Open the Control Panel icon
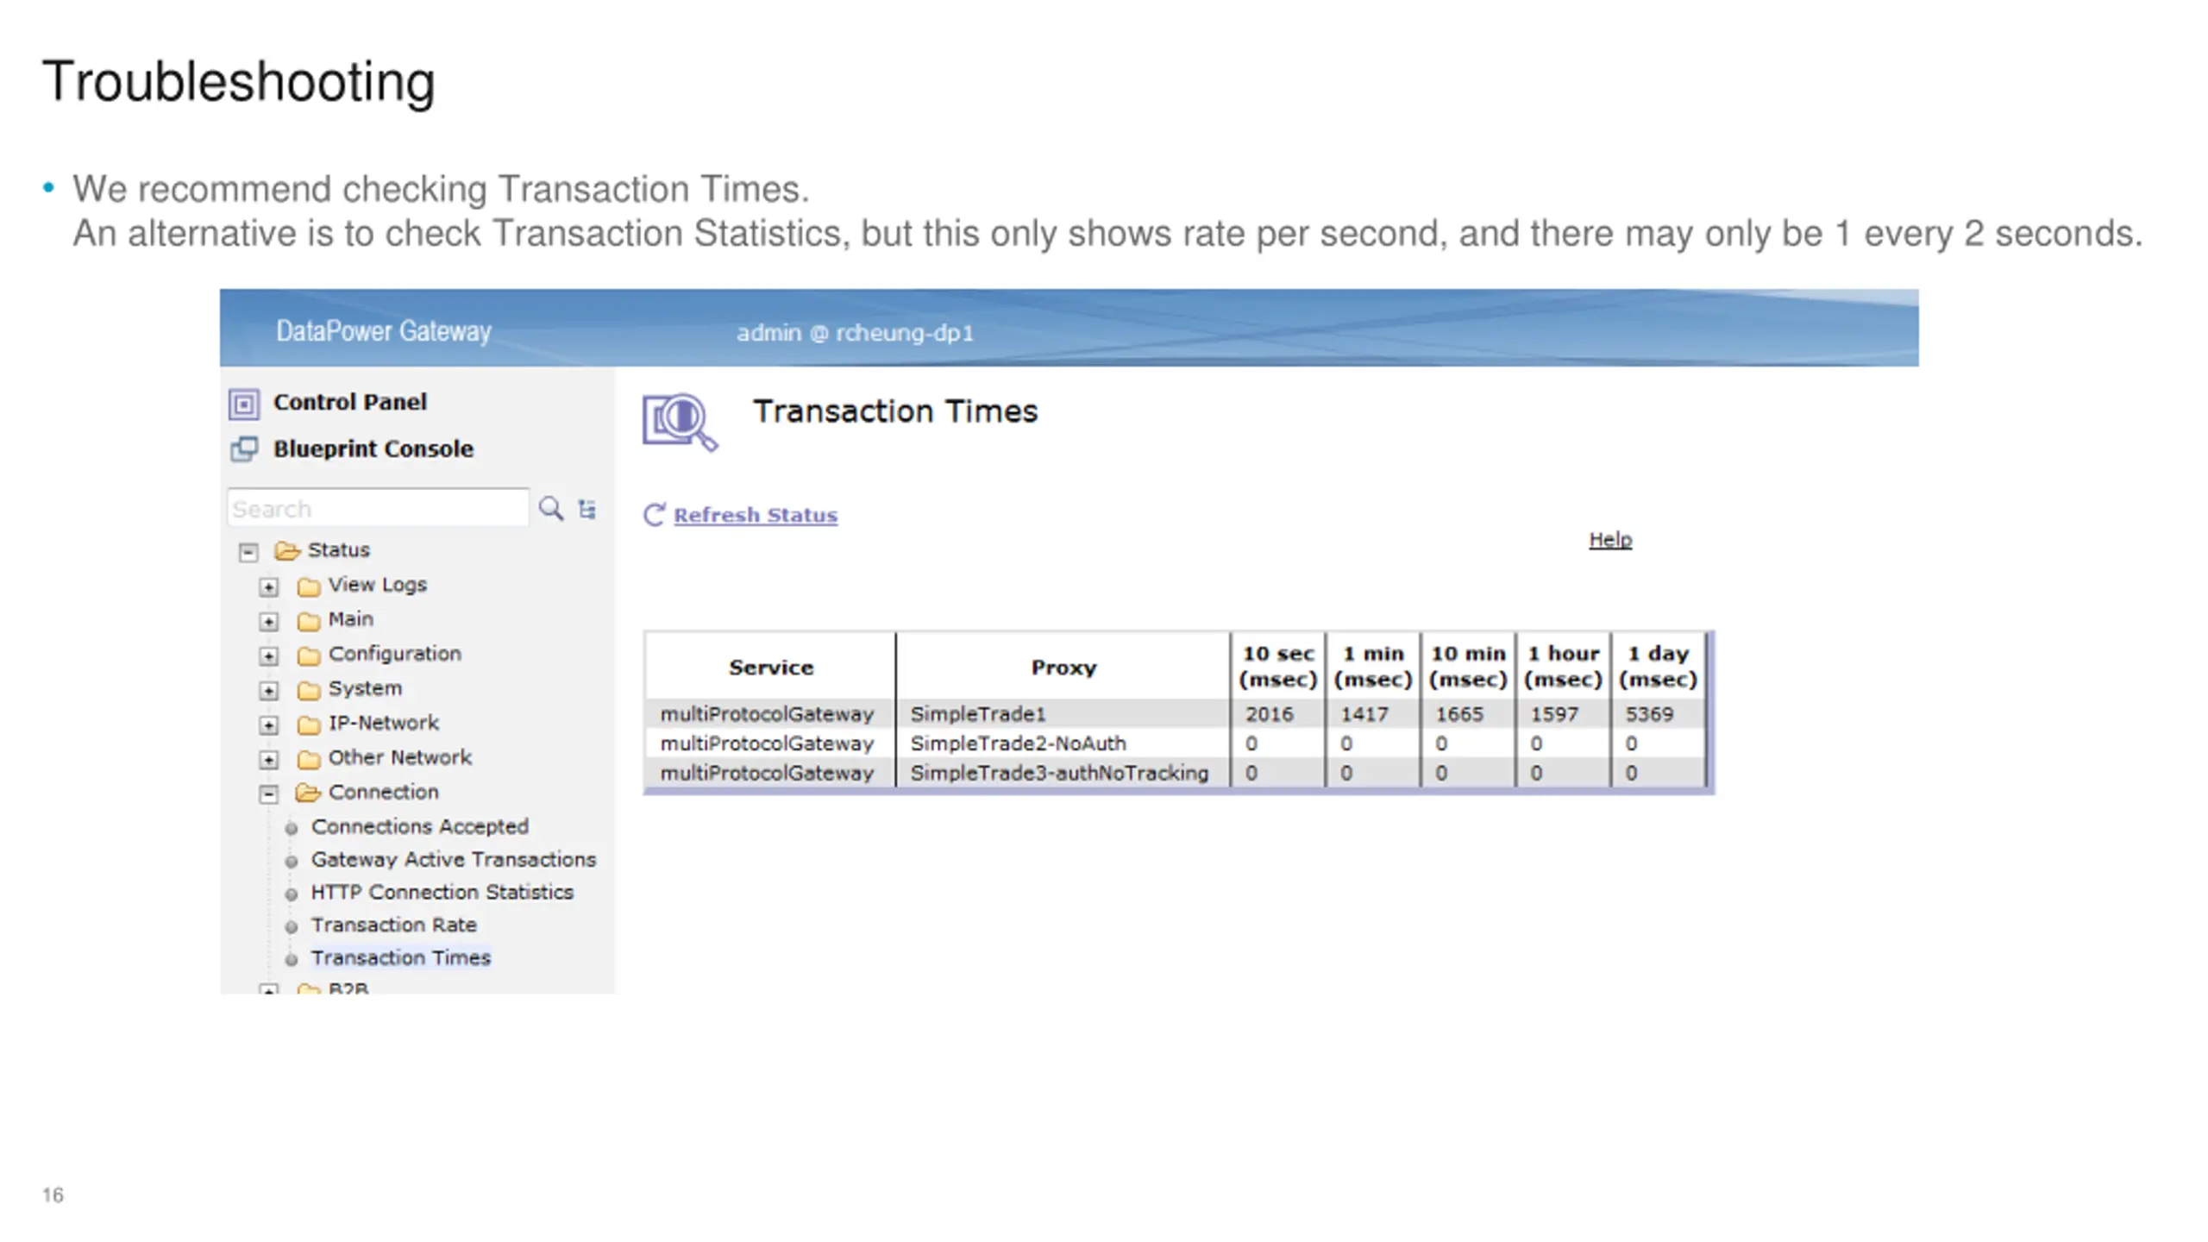The width and height of the screenshot is (2208, 1242). click(244, 404)
